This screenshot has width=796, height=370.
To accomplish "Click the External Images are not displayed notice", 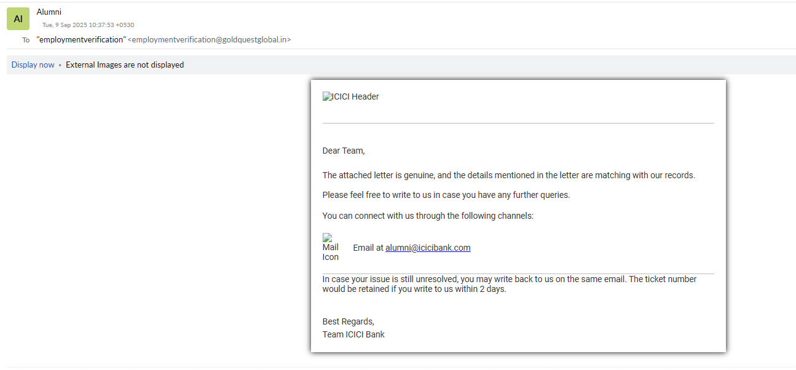I will [125, 65].
